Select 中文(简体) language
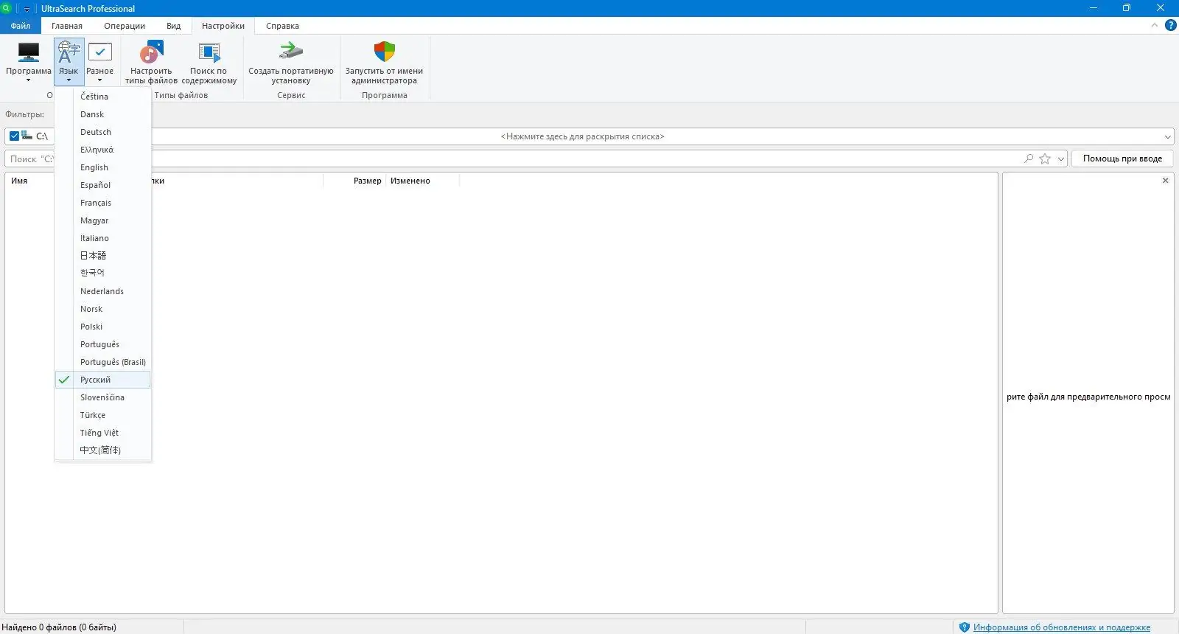Image resolution: width=1179 pixels, height=634 pixels. click(x=103, y=450)
